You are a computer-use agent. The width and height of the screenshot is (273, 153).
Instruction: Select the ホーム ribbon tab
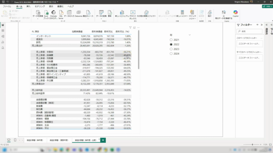point(19,6)
